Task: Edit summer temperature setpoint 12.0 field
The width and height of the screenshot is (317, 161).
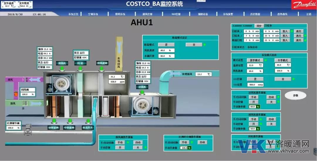Action: pos(255,65)
